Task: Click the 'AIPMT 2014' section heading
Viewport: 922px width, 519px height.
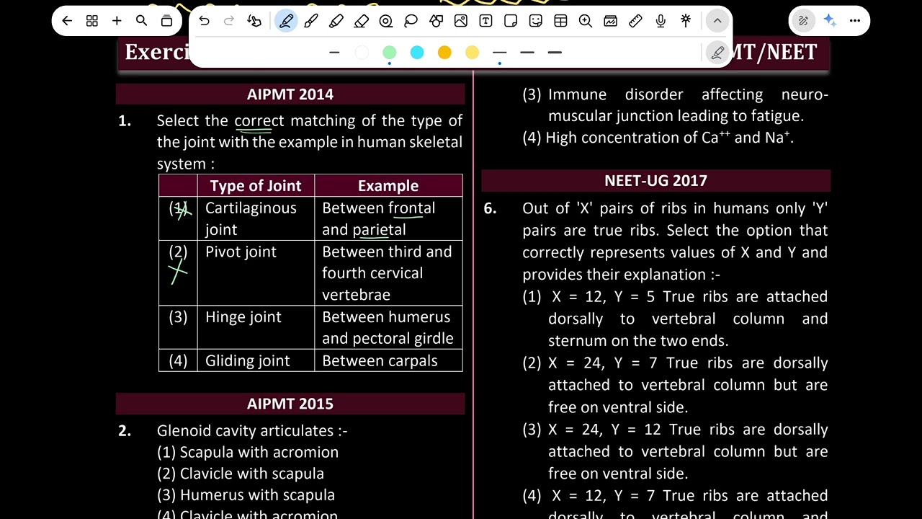Action: pos(290,94)
